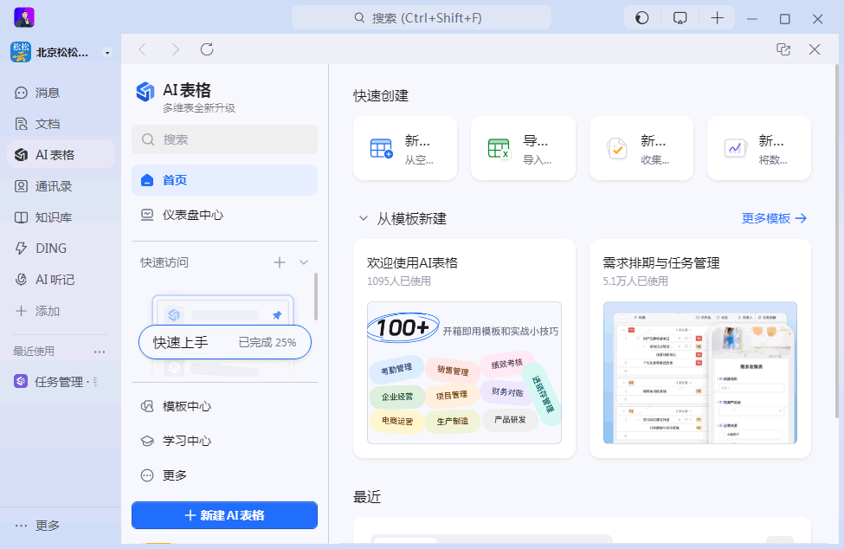Click the new collection form card
Viewport: 844px width, 549px height.
pos(641,149)
